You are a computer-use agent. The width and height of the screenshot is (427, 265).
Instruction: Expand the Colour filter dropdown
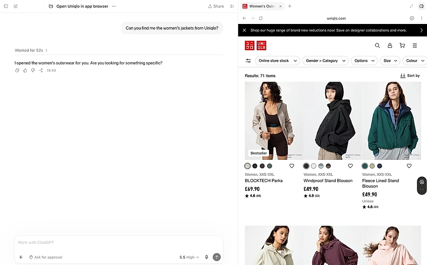click(x=415, y=61)
